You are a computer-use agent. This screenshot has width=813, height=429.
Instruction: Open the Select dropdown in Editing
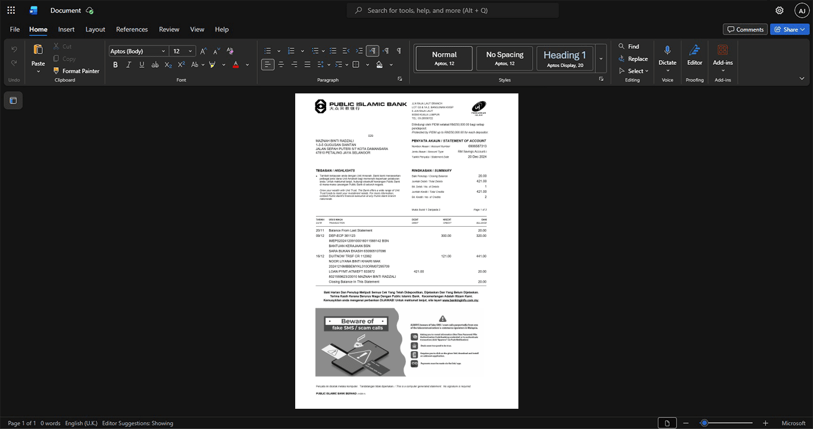click(x=634, y=71)
